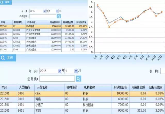Click the 查询 button at the top left
This screenshot has height=114, width=165.
click(6, 2)
